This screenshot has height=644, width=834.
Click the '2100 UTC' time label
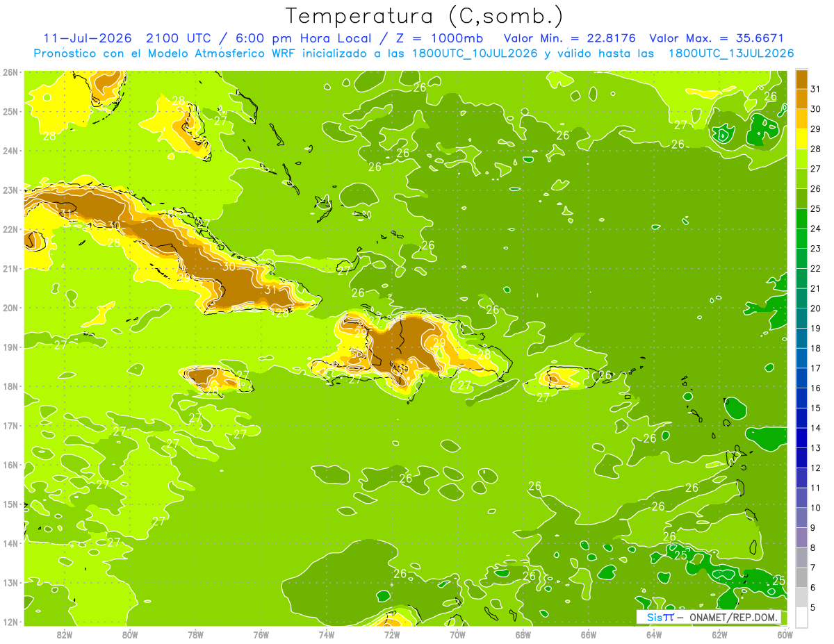pyautogui.click(x=178, y=38)
